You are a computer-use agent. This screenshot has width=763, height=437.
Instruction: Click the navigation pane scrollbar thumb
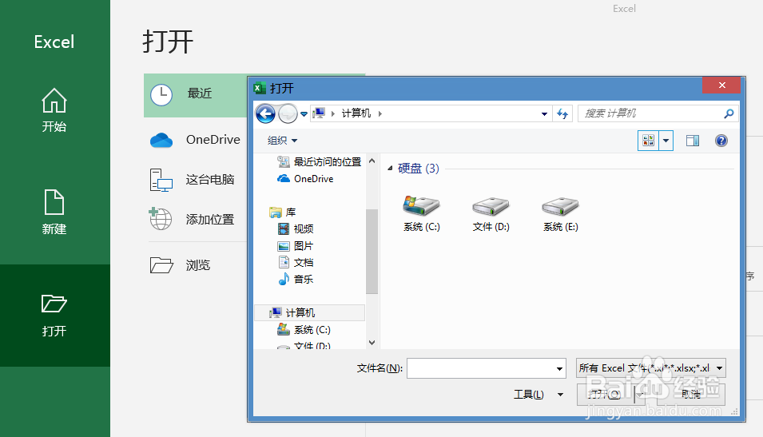pos(372,252)
